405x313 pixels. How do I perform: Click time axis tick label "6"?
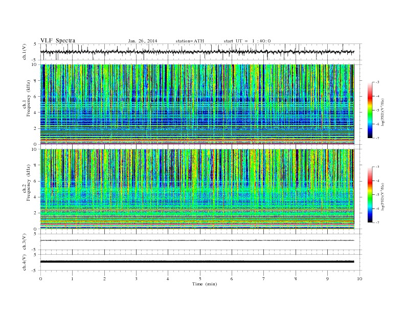(x=232, y=279)
